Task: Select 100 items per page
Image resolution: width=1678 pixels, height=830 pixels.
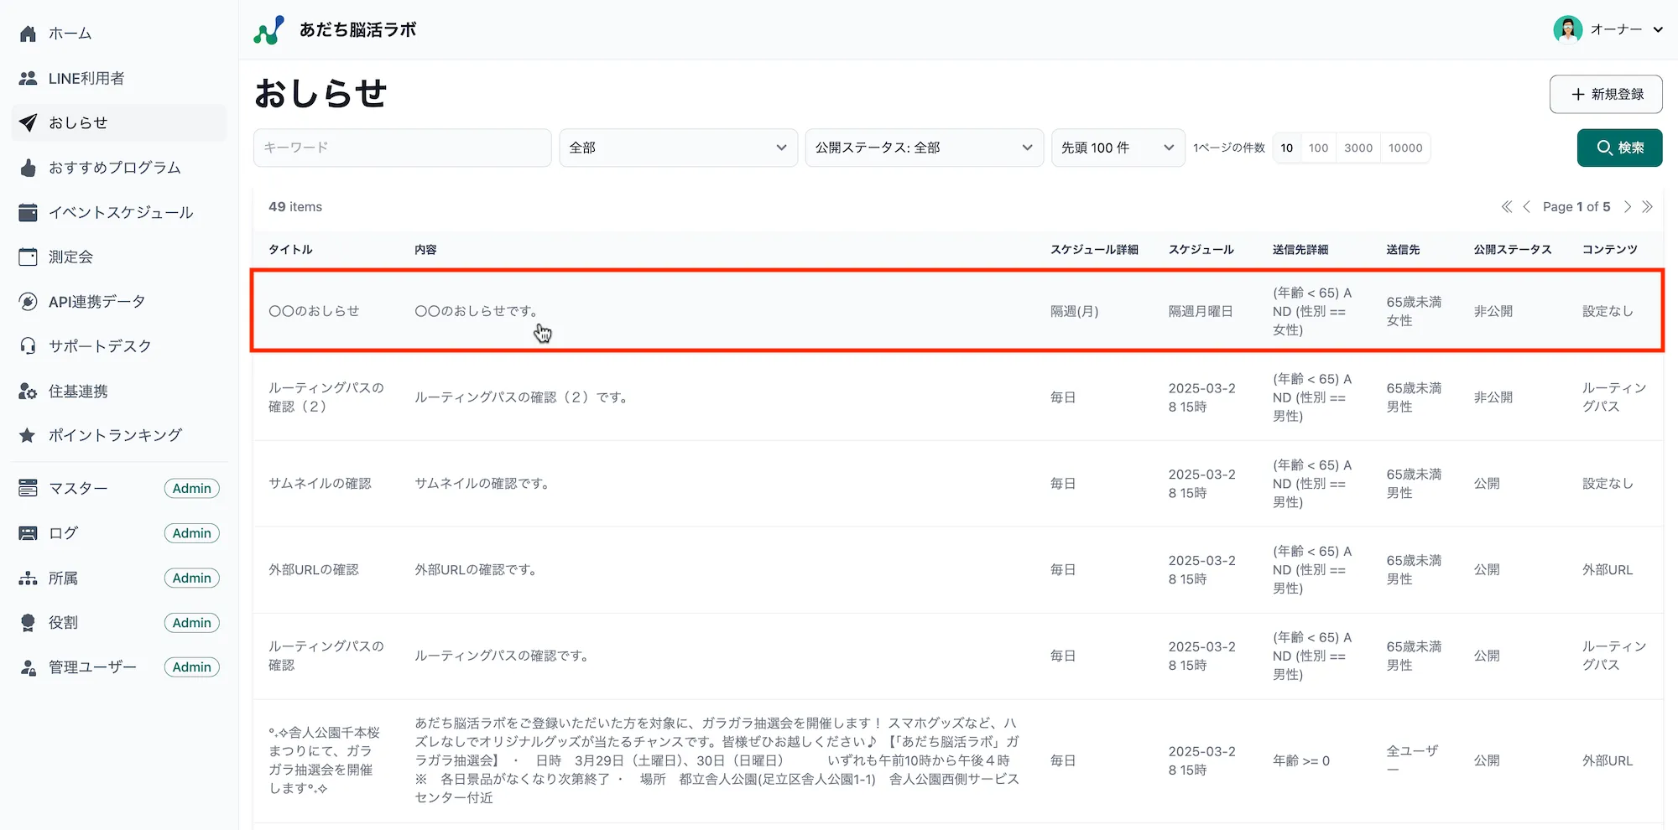Action: coord(1318,148)
